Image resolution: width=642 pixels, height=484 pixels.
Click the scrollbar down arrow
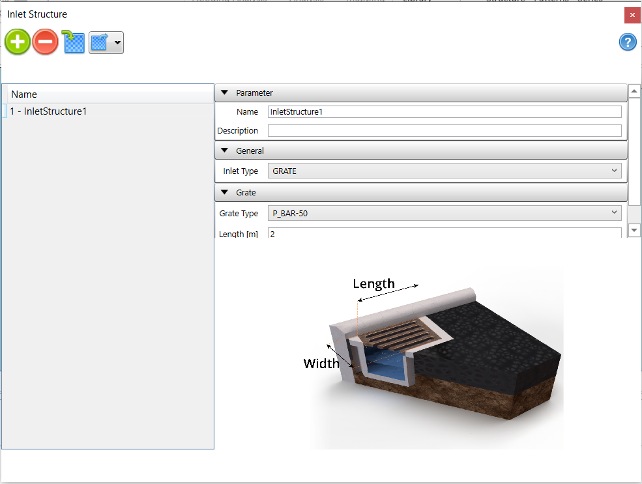pos(634,231)
